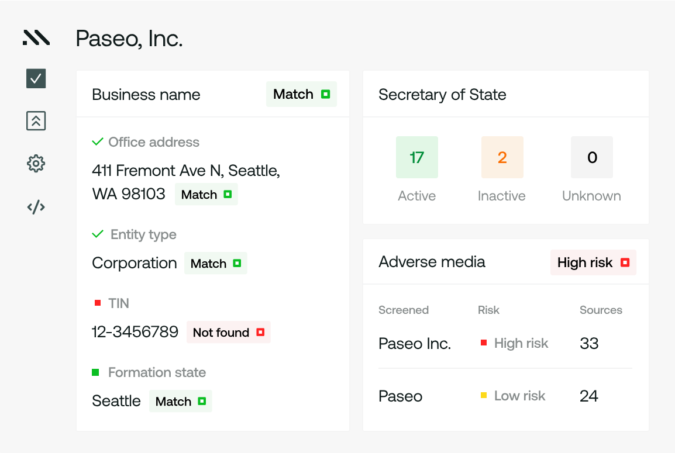675x453 pixels.
Task: Select the Active count tile showing 17
Action: [x=416, y=157]
